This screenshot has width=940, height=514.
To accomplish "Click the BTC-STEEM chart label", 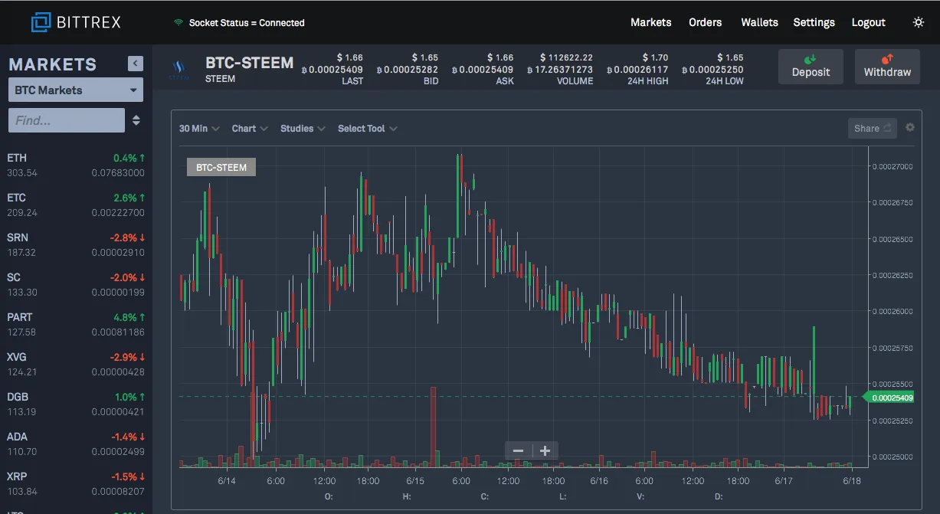I will coord(221,166).
